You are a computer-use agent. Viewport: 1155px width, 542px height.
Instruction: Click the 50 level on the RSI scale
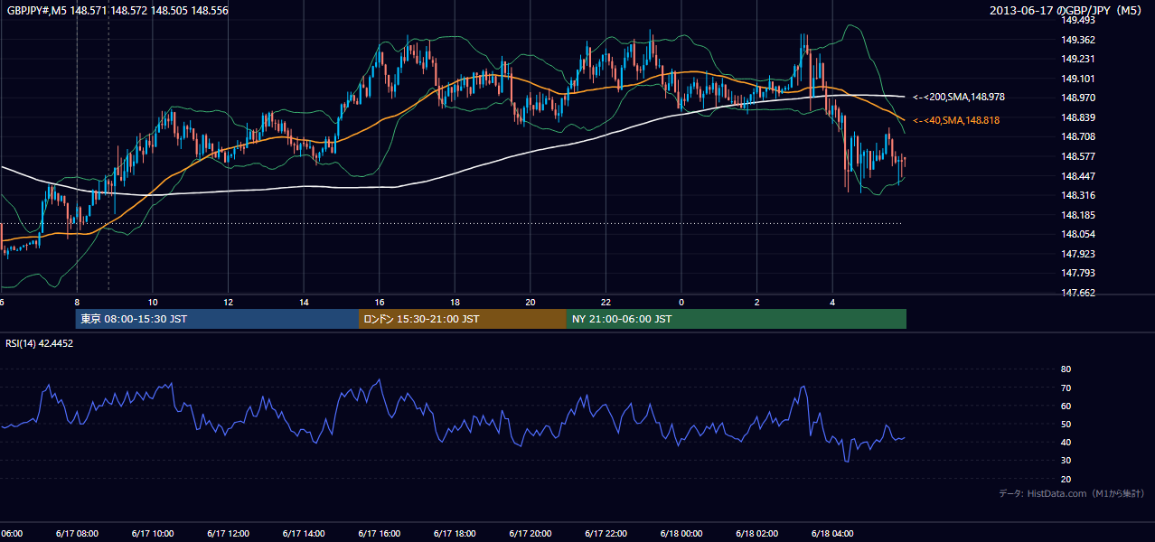point(1066,424)
